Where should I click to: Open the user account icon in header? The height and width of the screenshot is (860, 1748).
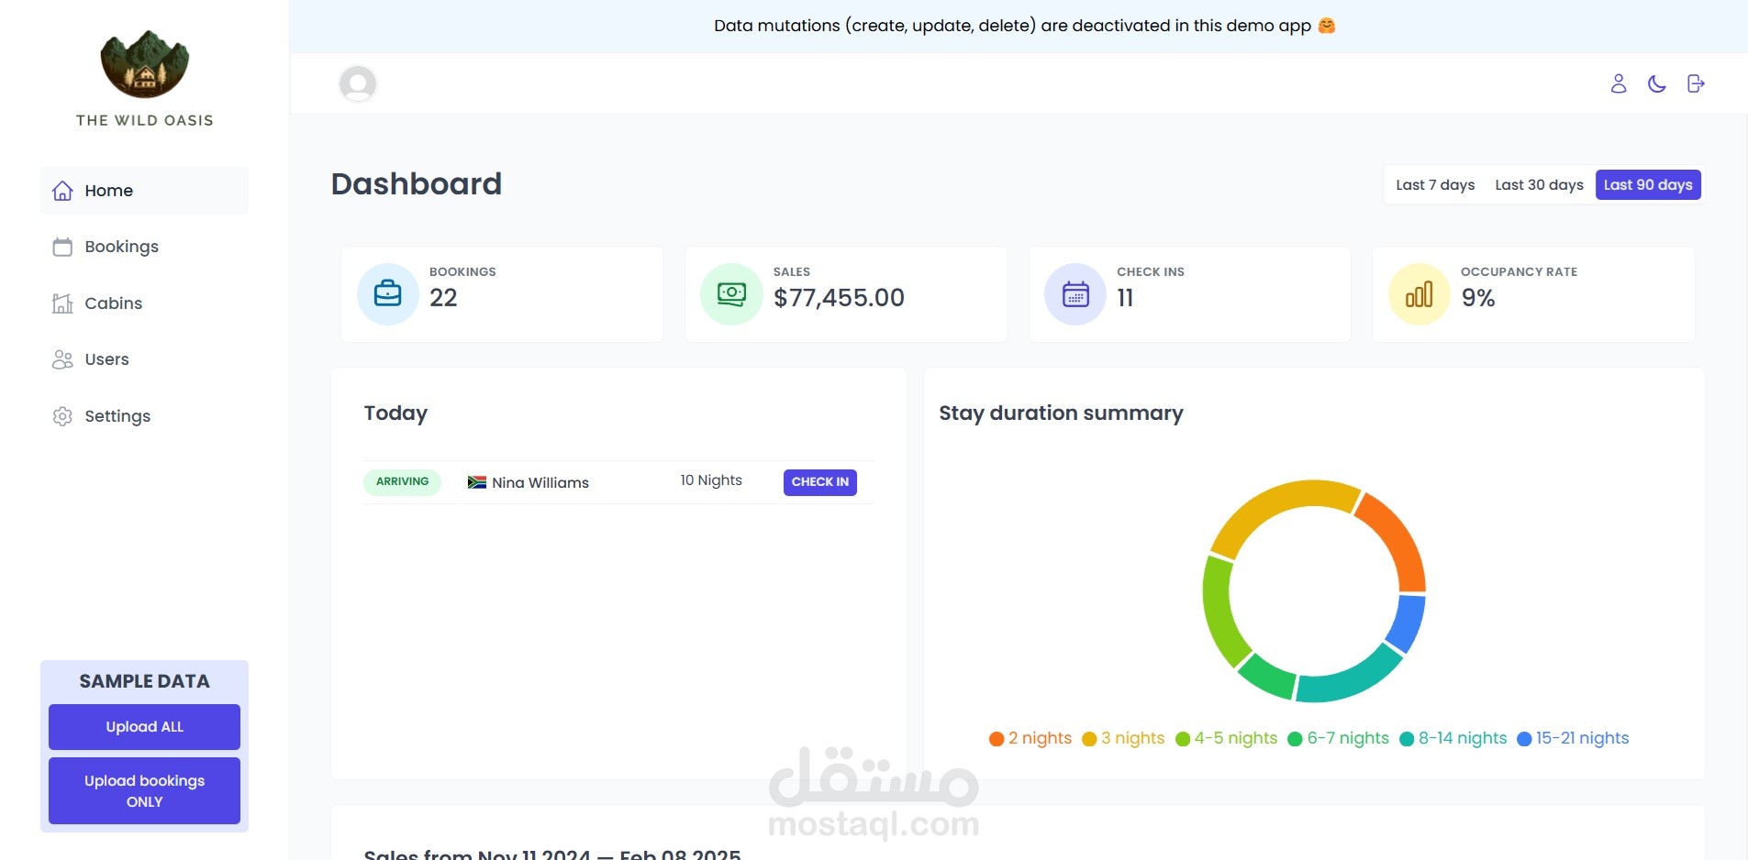click(x=1619, y=83)
